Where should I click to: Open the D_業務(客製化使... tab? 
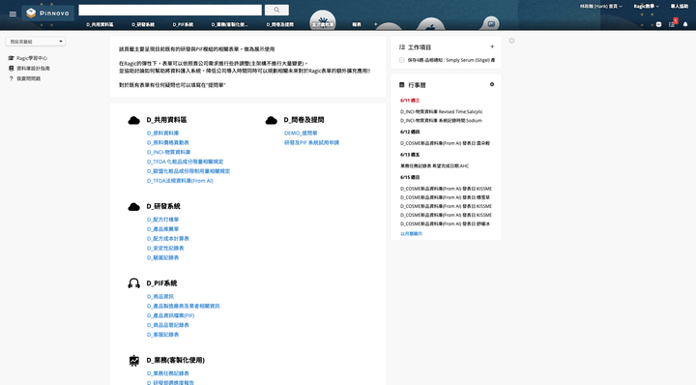coord(229,24)
